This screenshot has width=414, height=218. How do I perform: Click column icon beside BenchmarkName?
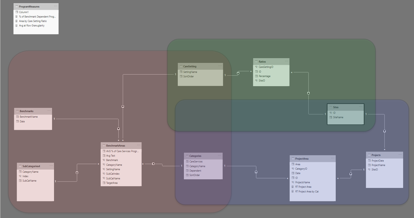pyautogui.click(x=17, y=117)
